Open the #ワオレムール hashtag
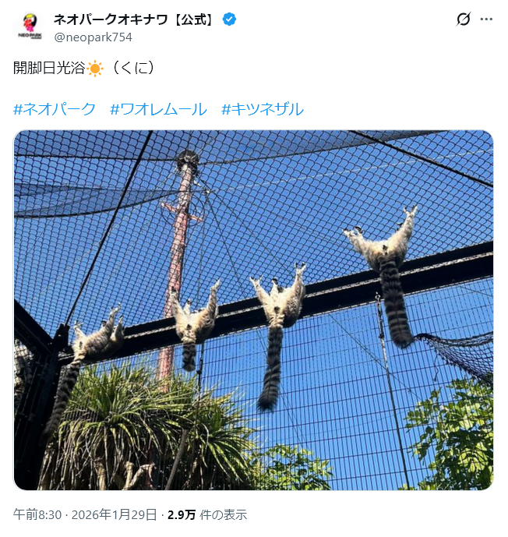 pyautogui.click(x=158, y=109)
